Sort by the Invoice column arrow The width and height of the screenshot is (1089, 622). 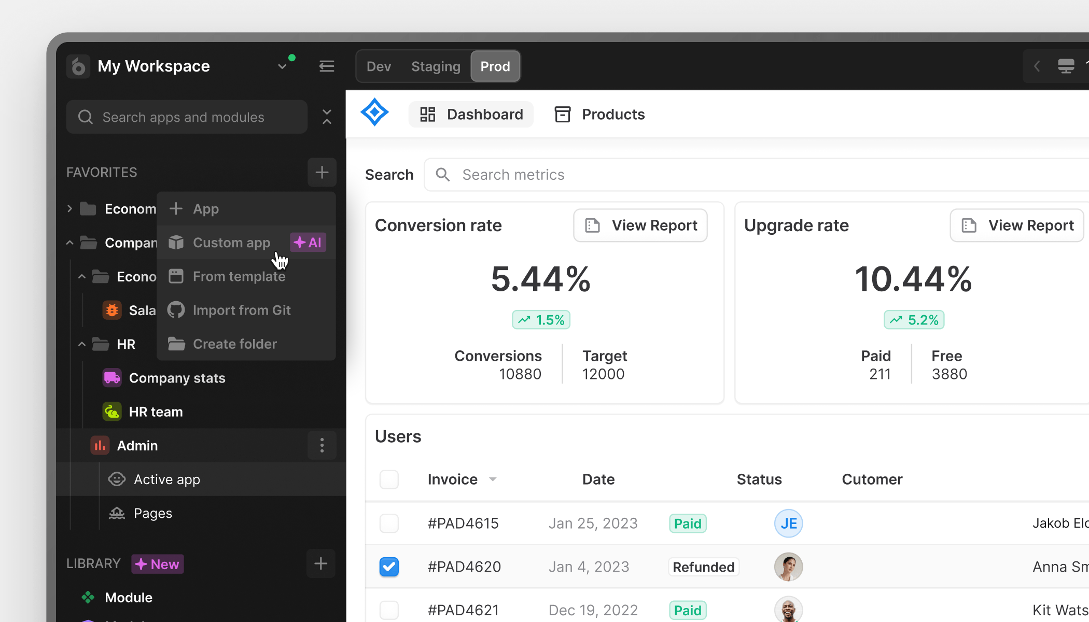pos(493,479)
